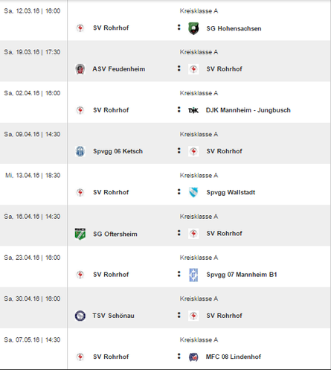The image size is (331, 370).
Task: Open the SG Oftersheim team link
Action: point(115,234)
